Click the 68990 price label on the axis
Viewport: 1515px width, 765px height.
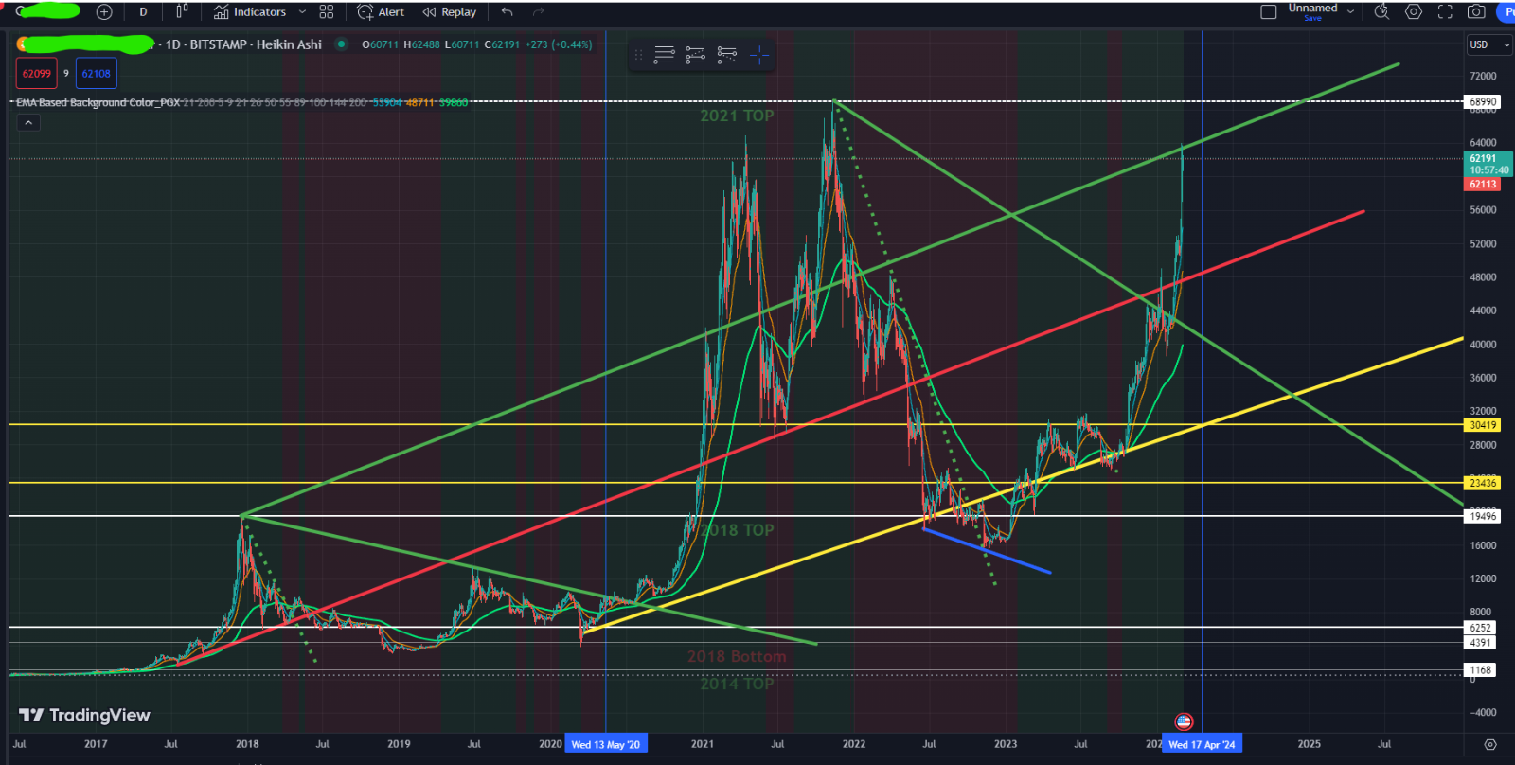tap(1483, 101)
